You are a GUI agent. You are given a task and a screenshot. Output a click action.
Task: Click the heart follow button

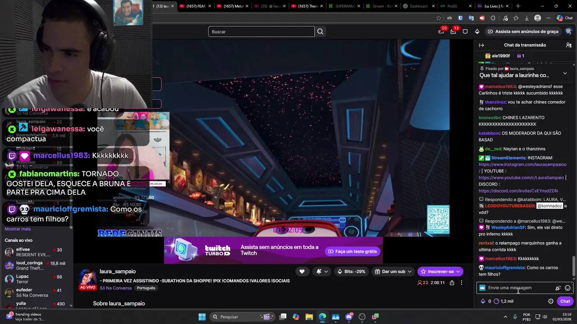[x=302, y=271]
